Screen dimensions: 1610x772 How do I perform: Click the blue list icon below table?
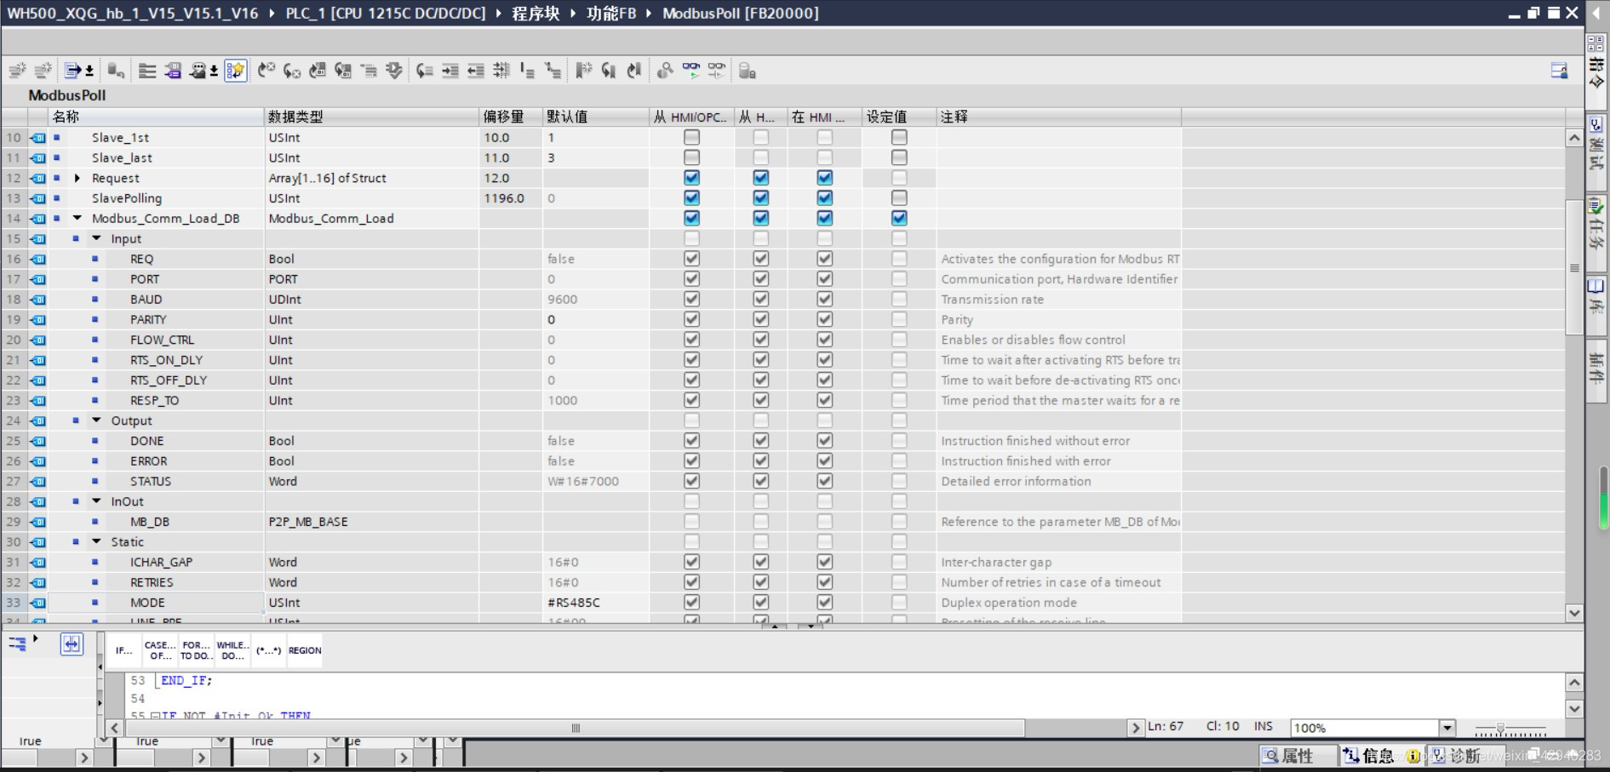point(17,644)
